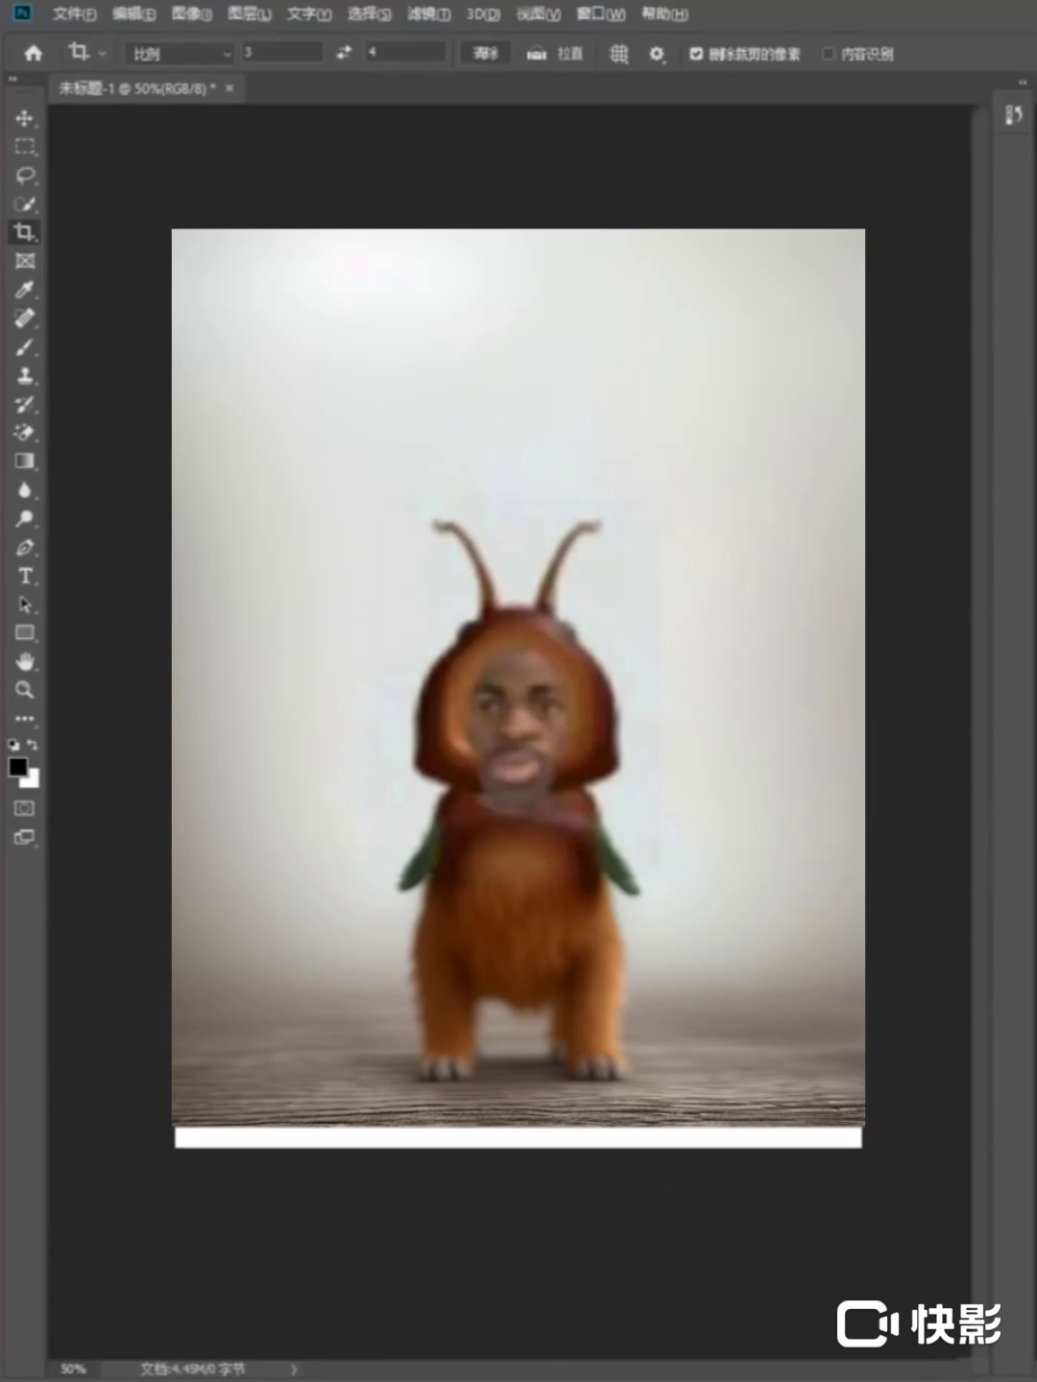Select the Move tool
The image size is (1037, 1382).
pos(25,118)
